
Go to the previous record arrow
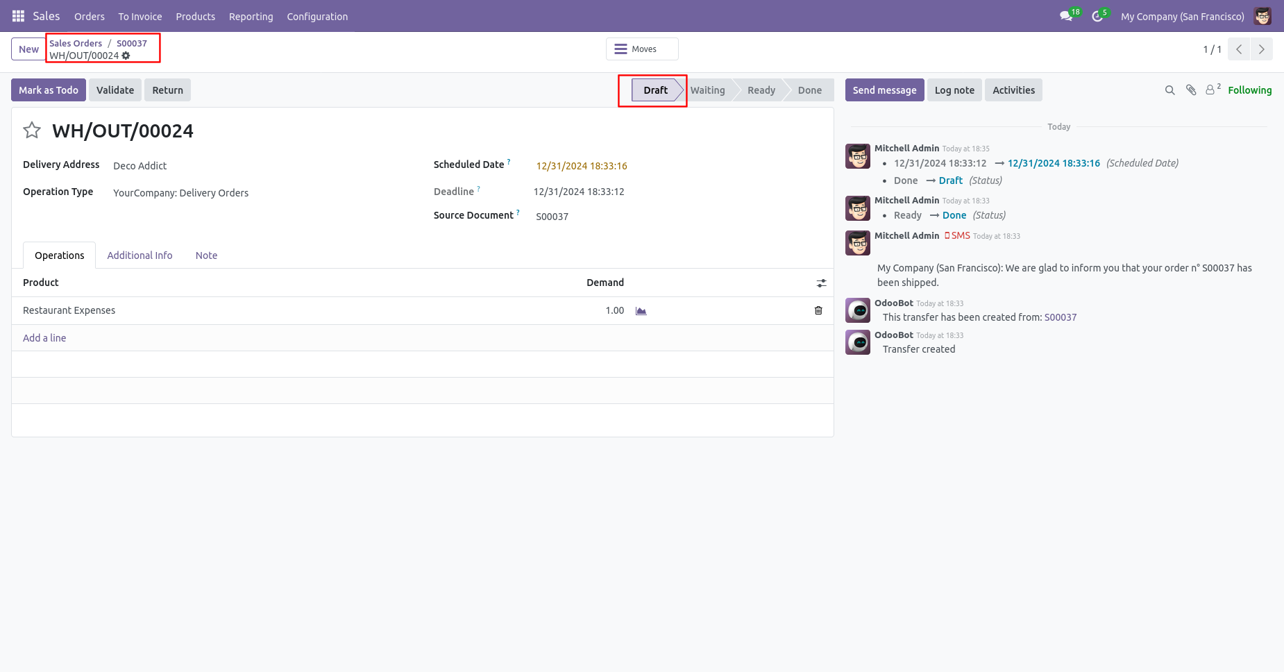point(1239,49)
